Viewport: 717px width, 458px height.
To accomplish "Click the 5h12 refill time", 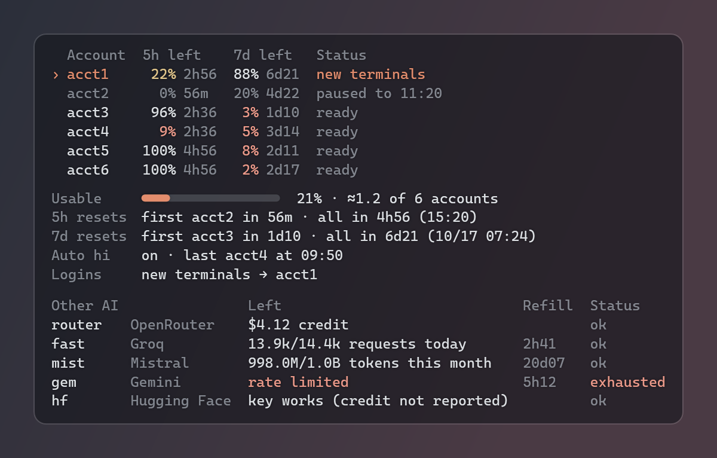I will click(x=540, y=383).
